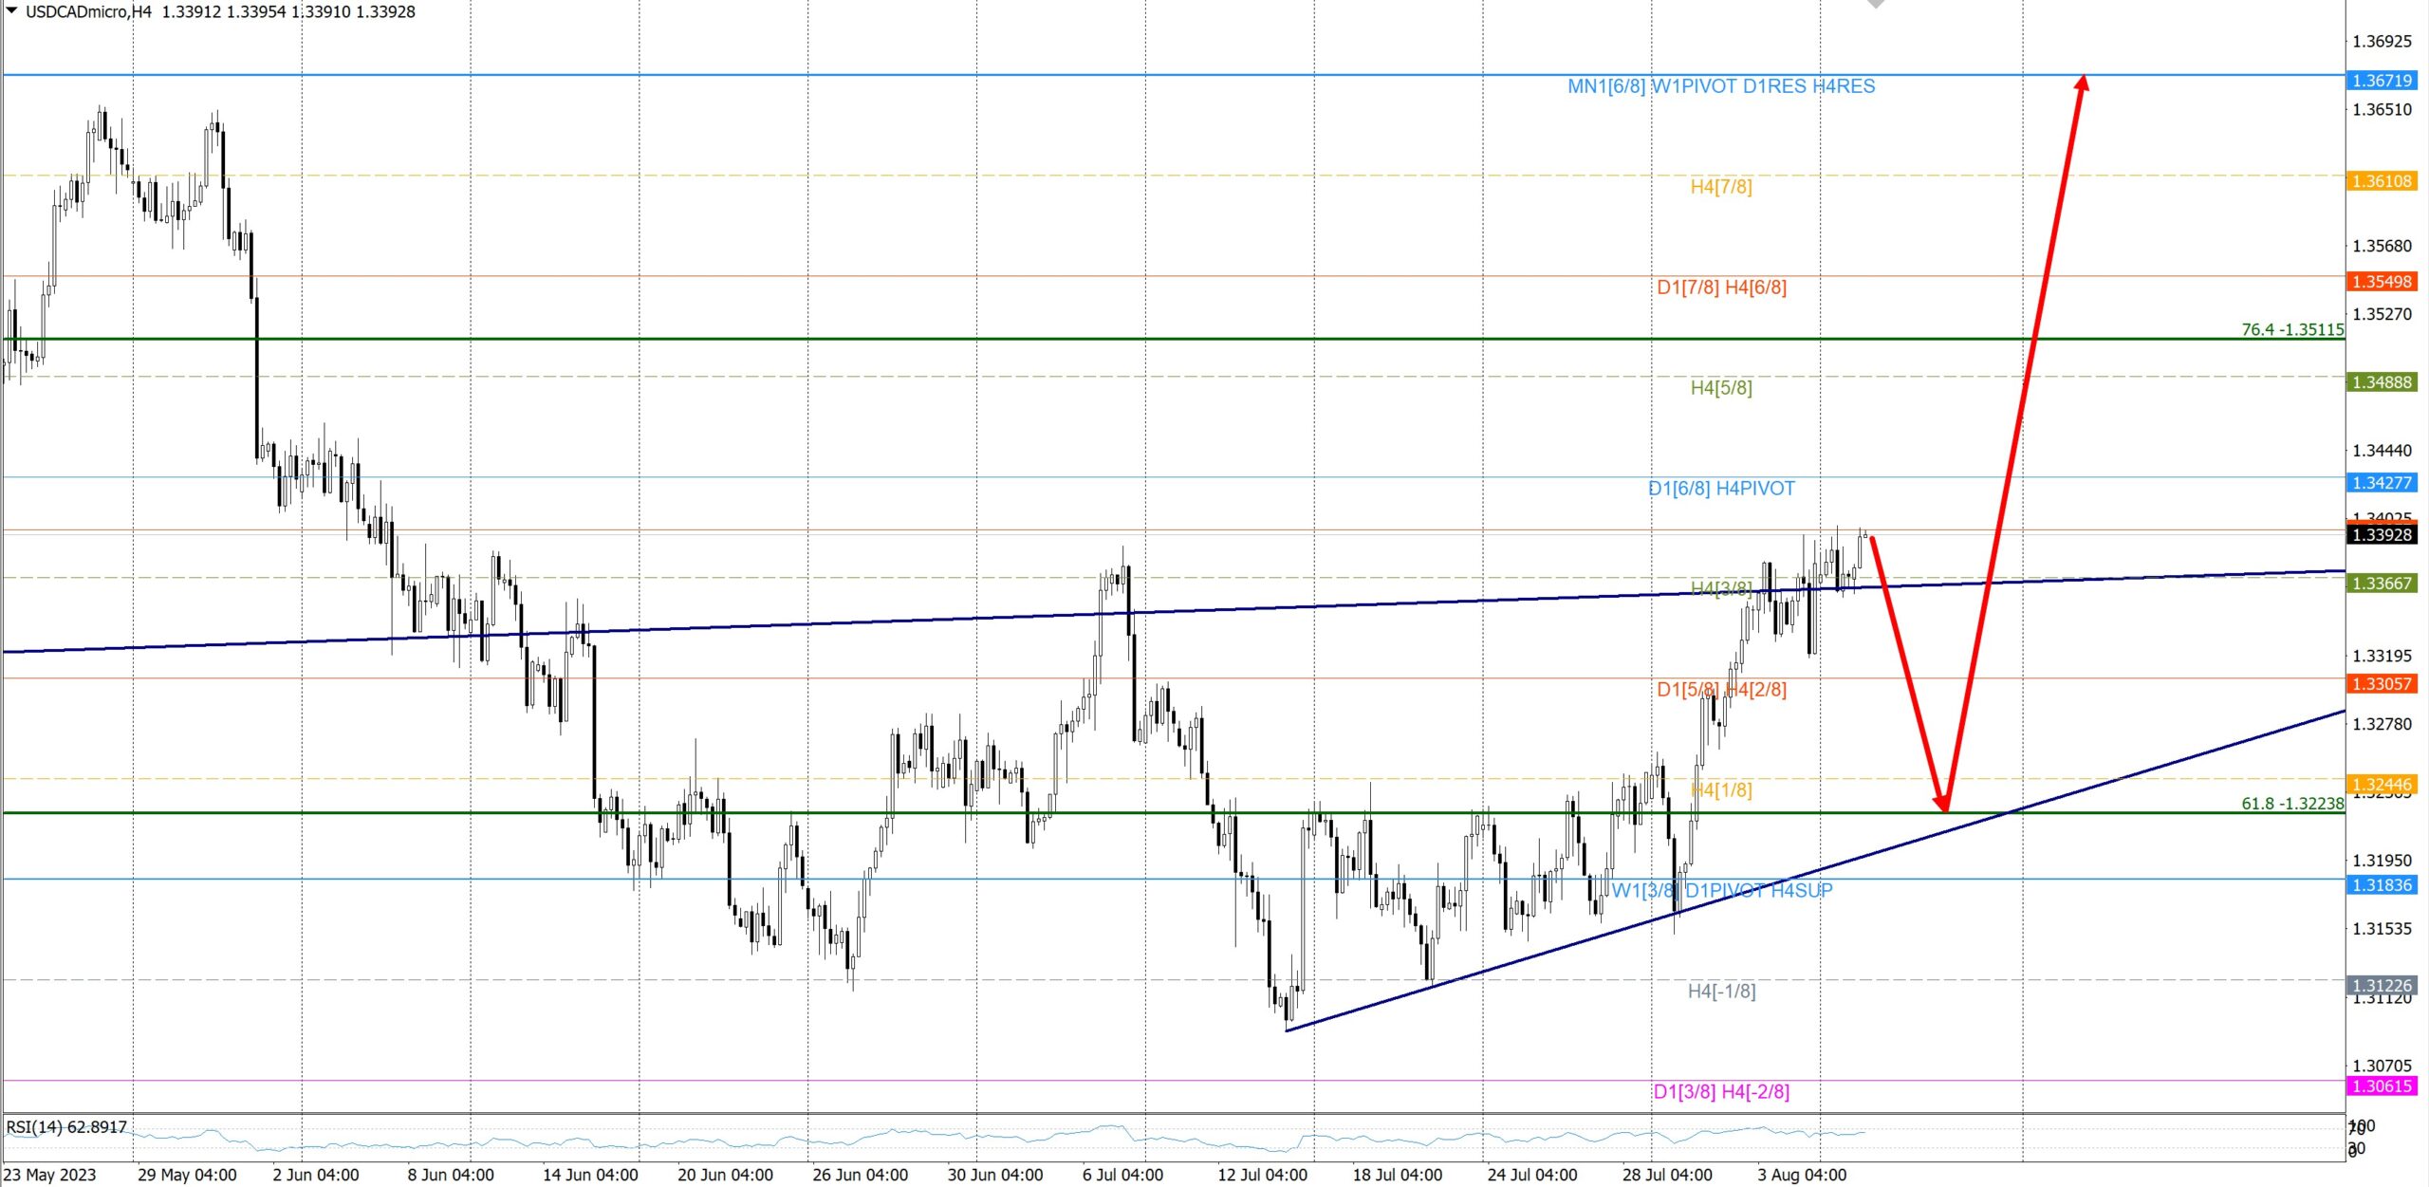Click the 76.4 -1.35115 Fibonacci label
Image resolution: width=2429 pixels, height=1187 pixels.
pos(2292,329)
